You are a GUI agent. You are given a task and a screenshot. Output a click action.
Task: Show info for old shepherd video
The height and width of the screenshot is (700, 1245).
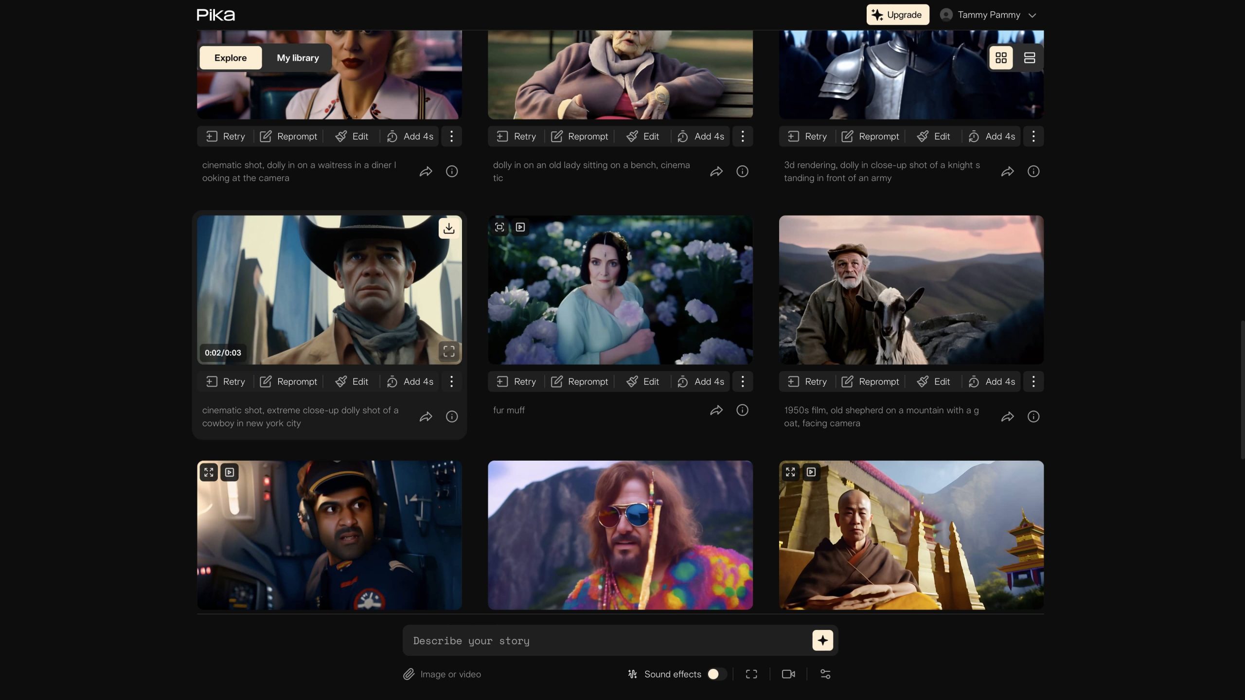click(1033, 417)
